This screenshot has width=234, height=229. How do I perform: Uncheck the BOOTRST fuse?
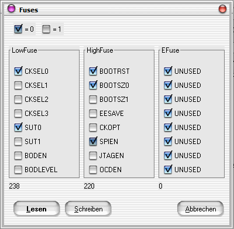(x=93, y=71)
